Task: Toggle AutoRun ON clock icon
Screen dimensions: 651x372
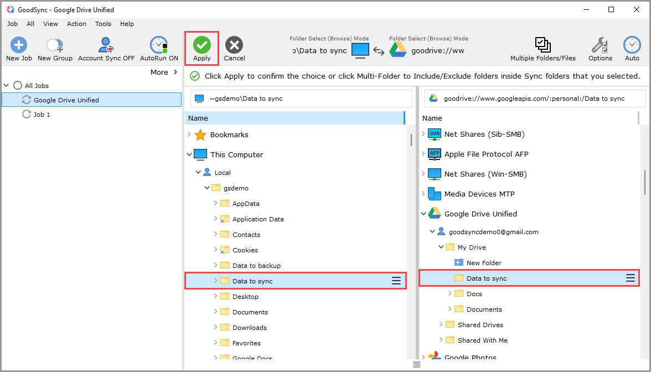Action: point(158,45)
